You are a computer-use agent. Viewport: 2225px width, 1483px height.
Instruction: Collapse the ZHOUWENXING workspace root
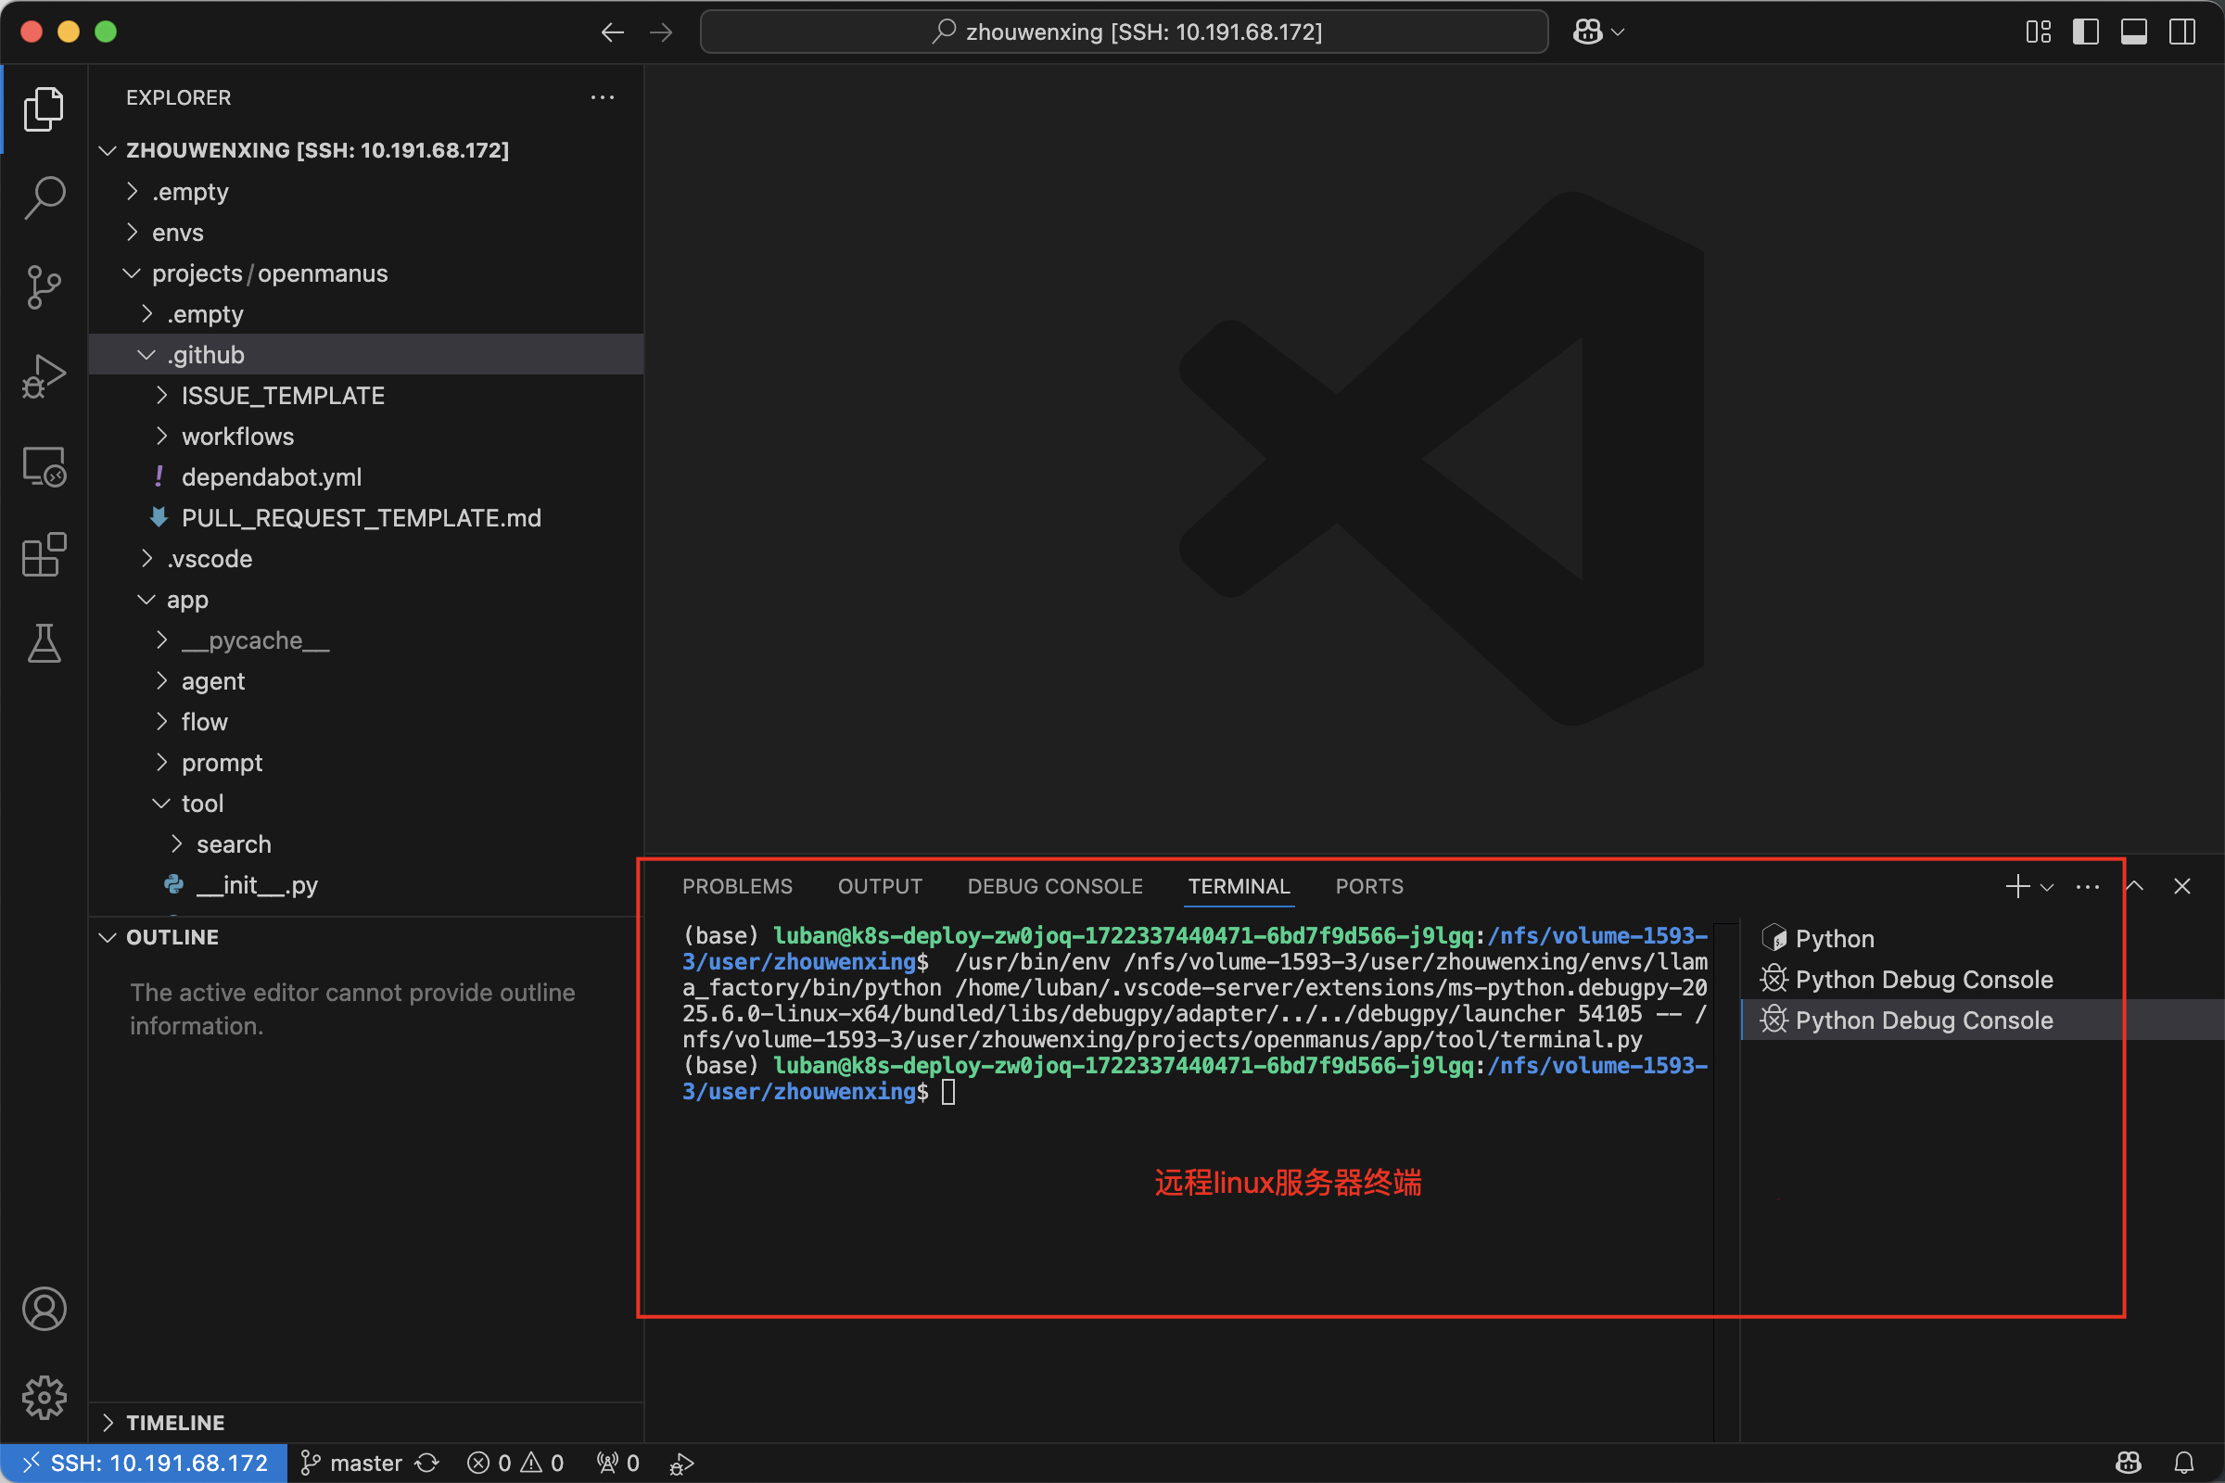pos(366,150)
